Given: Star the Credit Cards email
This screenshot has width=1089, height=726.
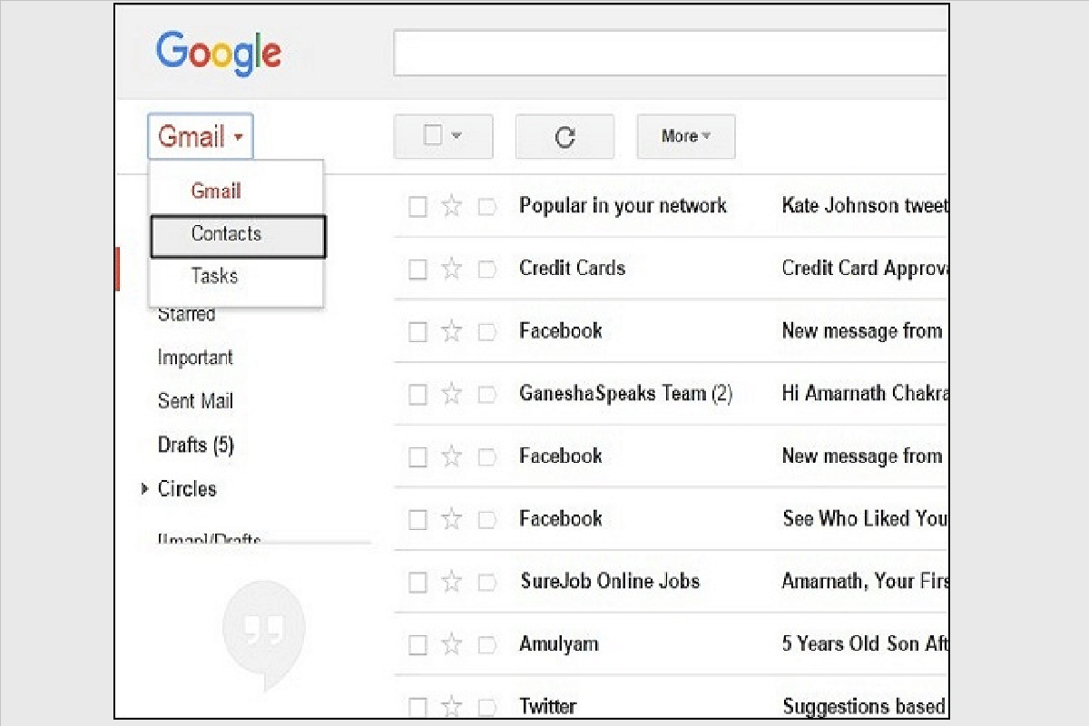Looking at the screenshot, I should (x=451, y=268).
